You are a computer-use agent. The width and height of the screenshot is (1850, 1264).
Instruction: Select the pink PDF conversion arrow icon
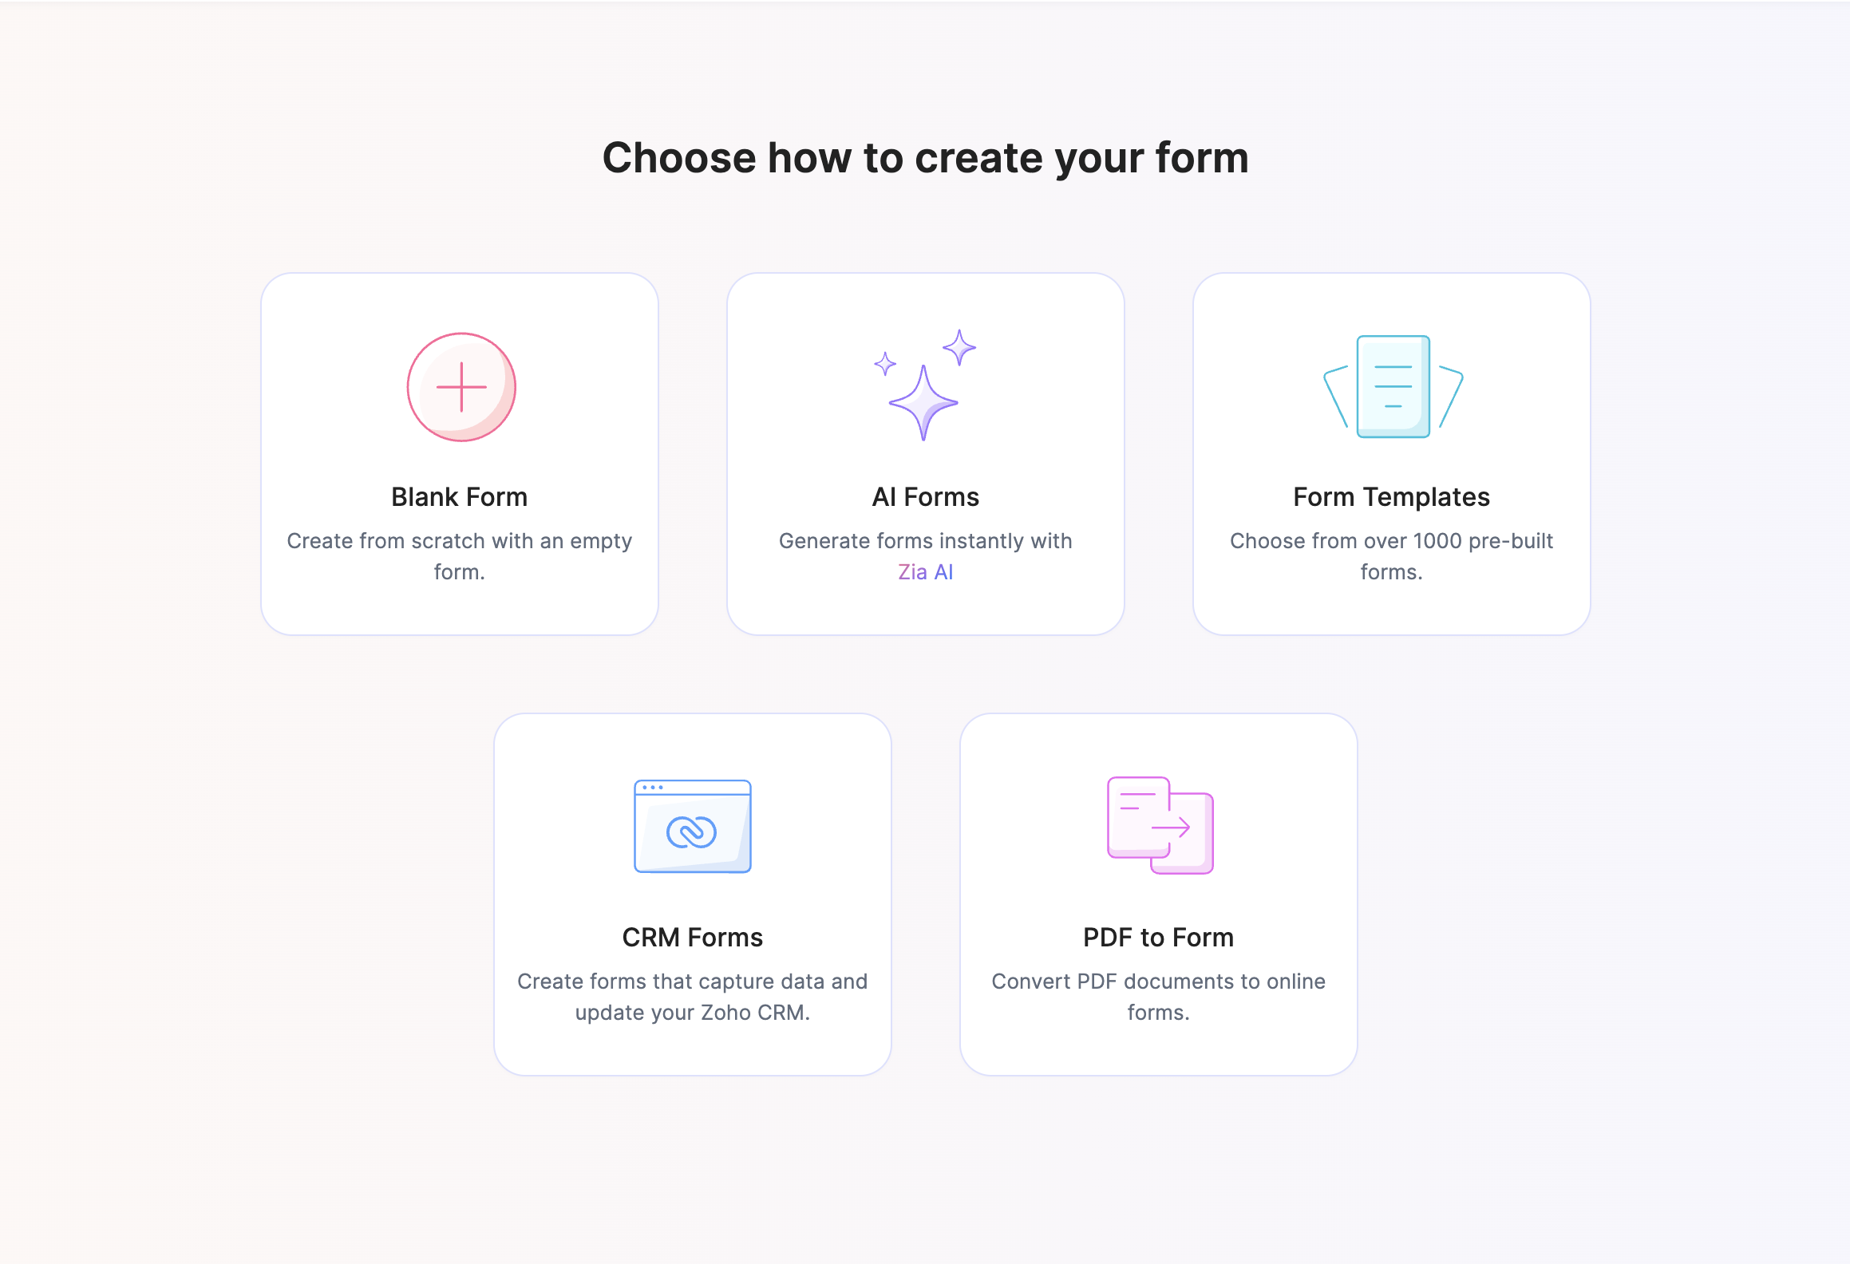point(1160,825)
